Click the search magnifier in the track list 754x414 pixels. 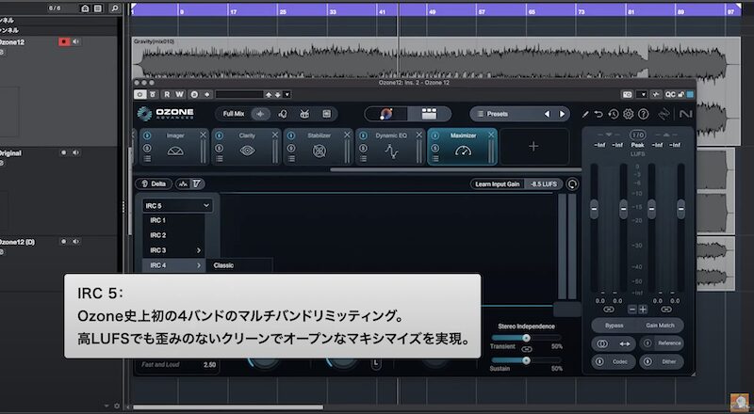(x=114, y=8)
